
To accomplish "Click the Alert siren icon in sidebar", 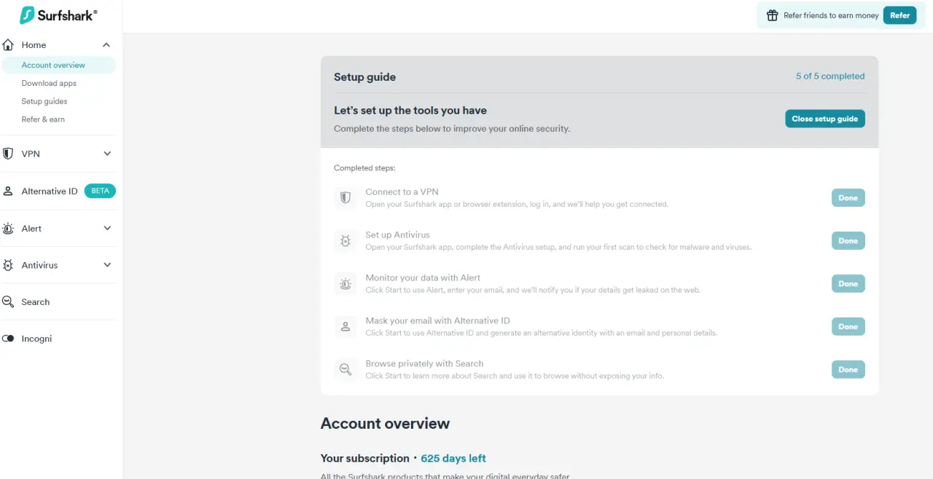I will pos(9,229).
